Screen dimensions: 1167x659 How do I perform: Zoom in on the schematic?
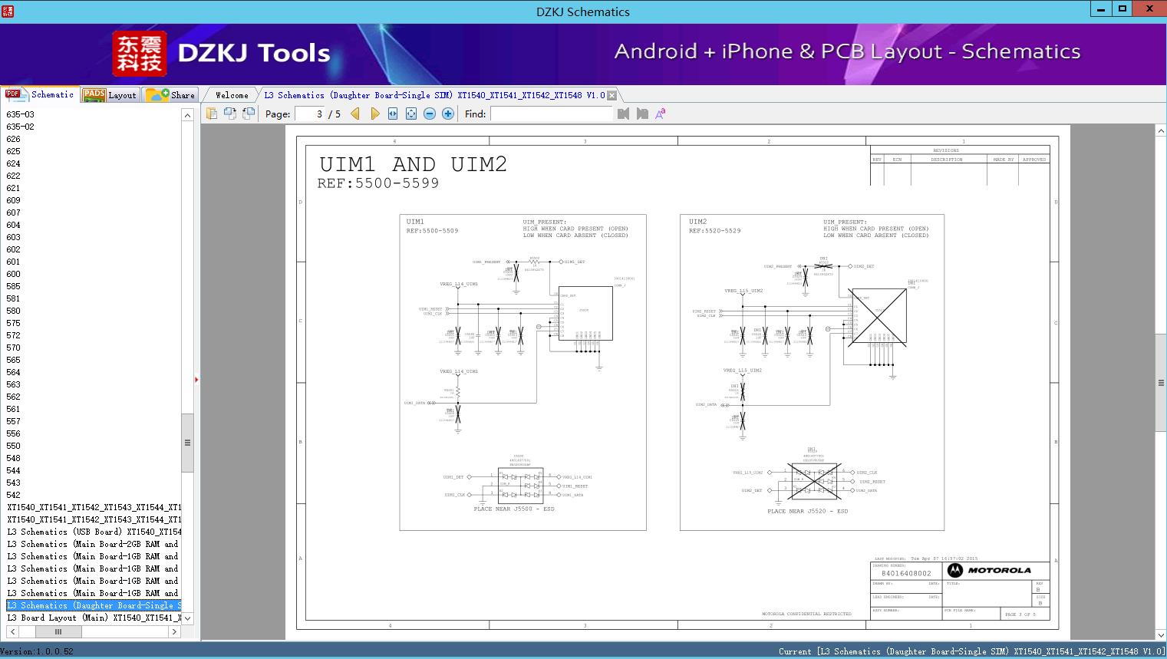point(447,114)
